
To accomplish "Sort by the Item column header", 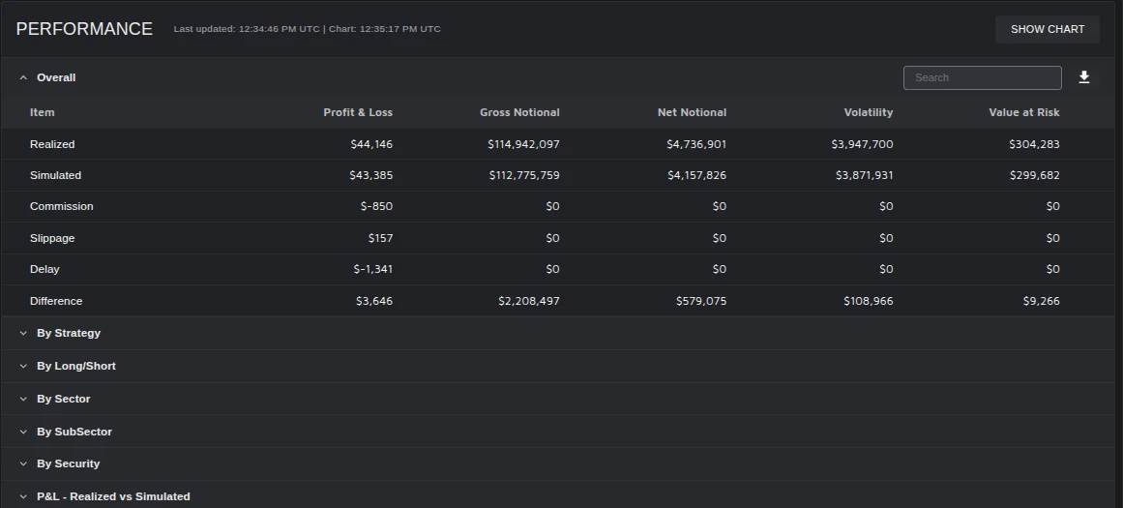I will (x=43, y=112).
